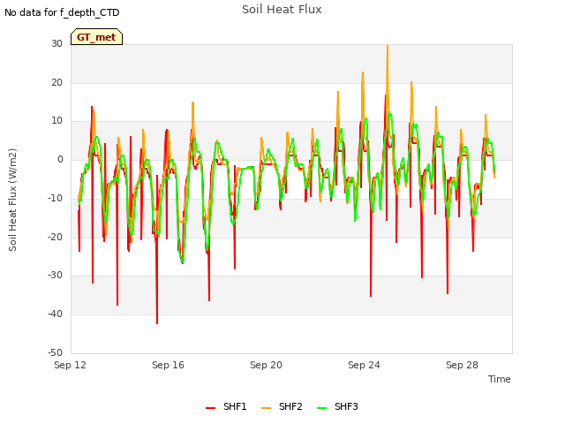Toggle SHF3 series in legend
This screenshot has height=424, width=565.
click(x=337, y=406)
